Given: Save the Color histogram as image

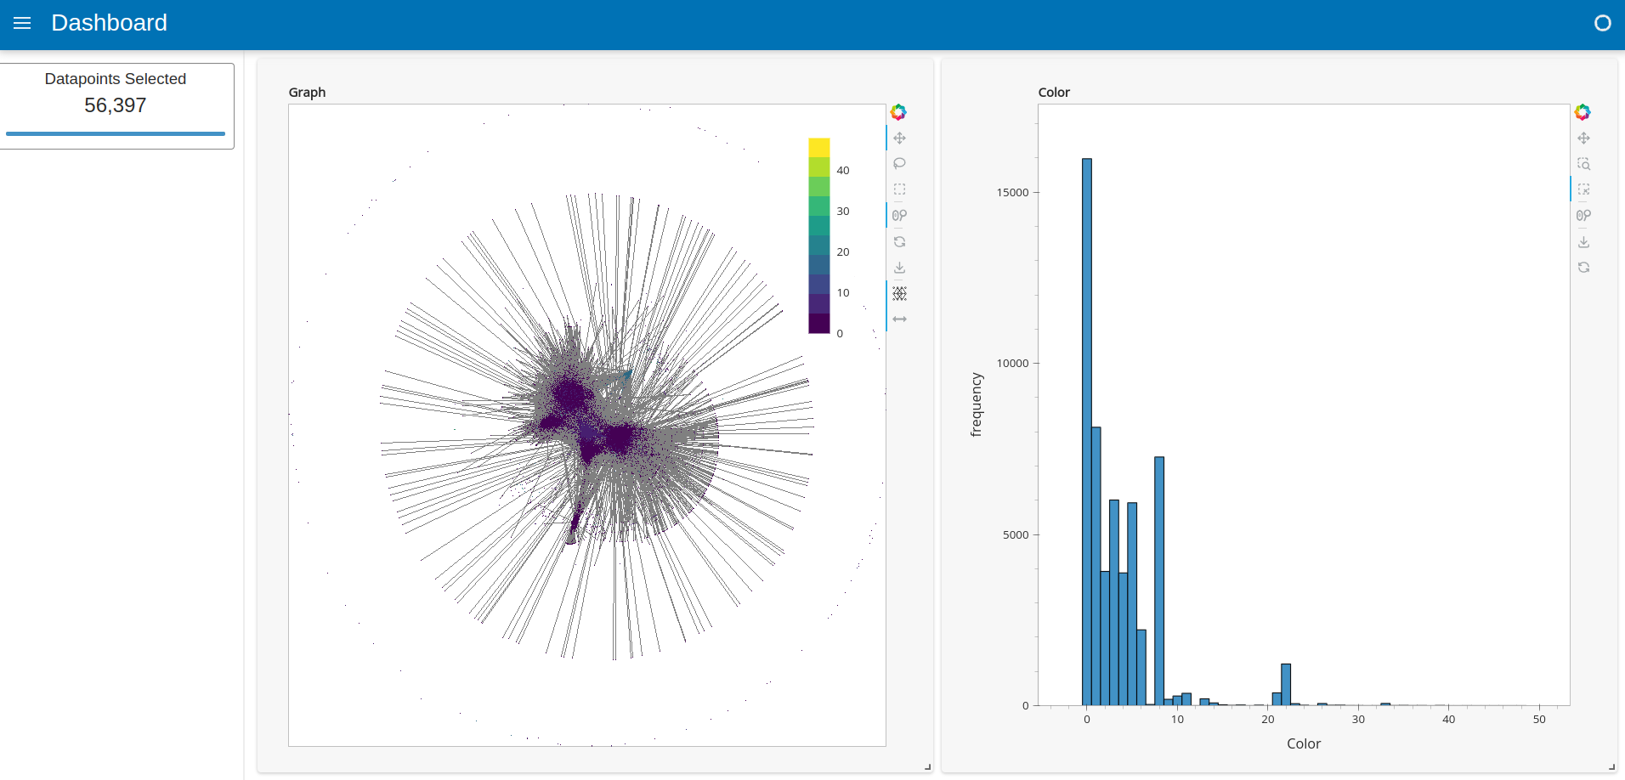Looking at the screenshot, I should (x=1583, y=241).
